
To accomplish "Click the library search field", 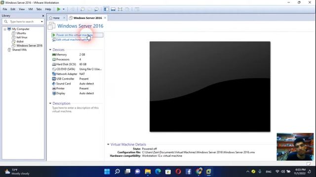I will [23, 22].
